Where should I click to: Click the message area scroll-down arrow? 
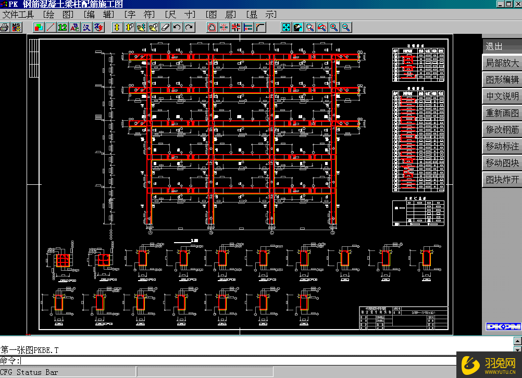click(517, 349)
